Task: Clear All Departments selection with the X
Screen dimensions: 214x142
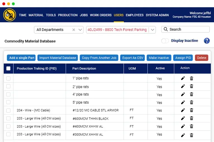Action: click(73, 30)
